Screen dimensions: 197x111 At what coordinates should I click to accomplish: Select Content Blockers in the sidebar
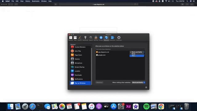click(x=80, y=47)
